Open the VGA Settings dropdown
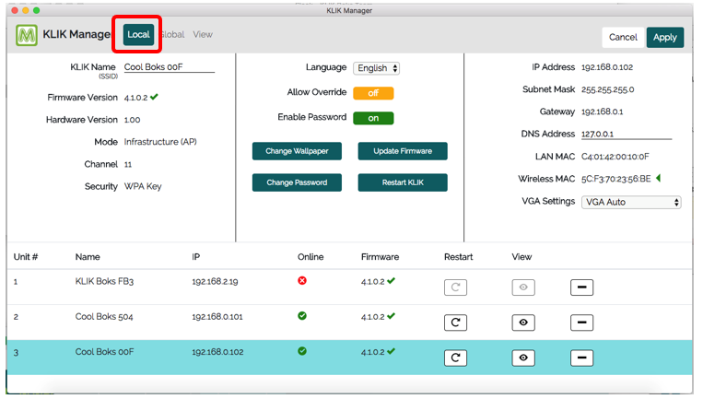 click(631, 202)
